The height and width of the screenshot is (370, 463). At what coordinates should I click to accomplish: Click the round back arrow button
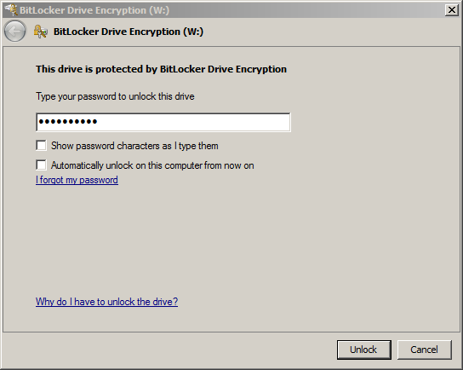click(x=14, y=31)
